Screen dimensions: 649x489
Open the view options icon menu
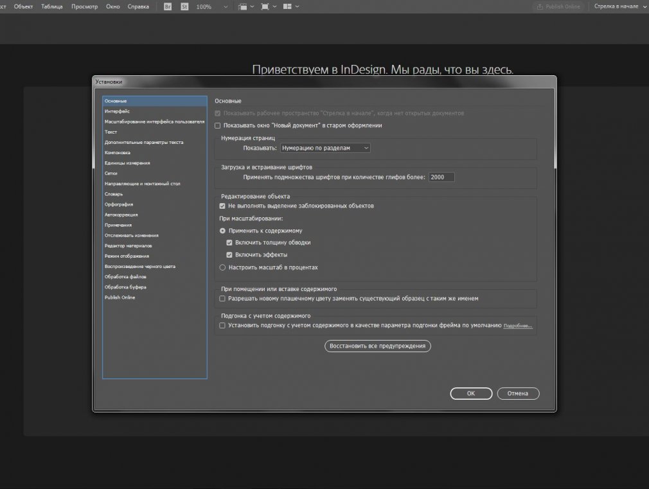coord(246,6)
